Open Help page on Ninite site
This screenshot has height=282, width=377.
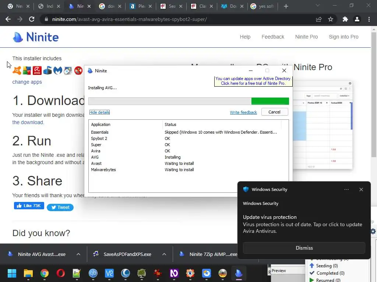(x=245, y=37)
